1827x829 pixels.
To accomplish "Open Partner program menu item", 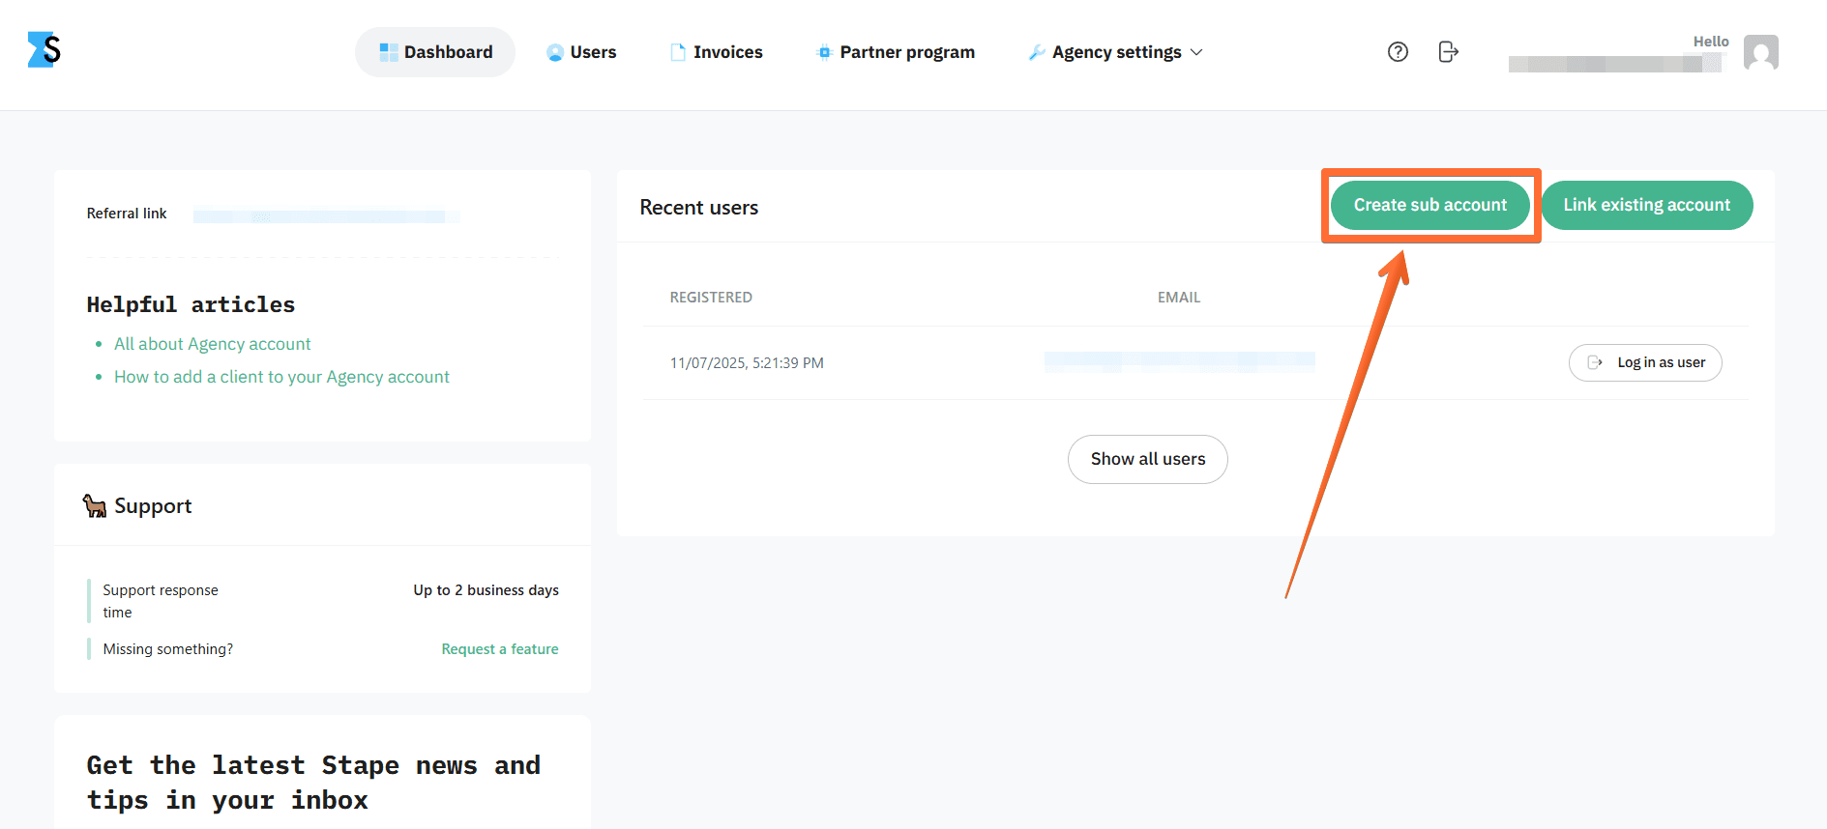I will coord(906,52).
